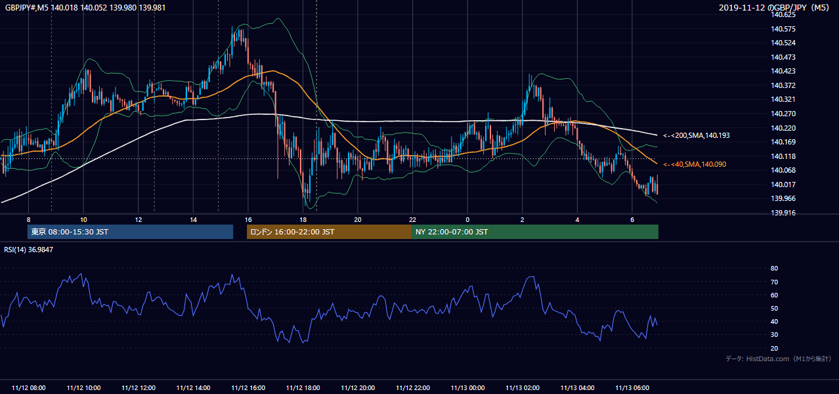The height and width of the screenshot is (394, 839).
Task: Click the bottom date label 11/13 04:00
Action: 577,388
